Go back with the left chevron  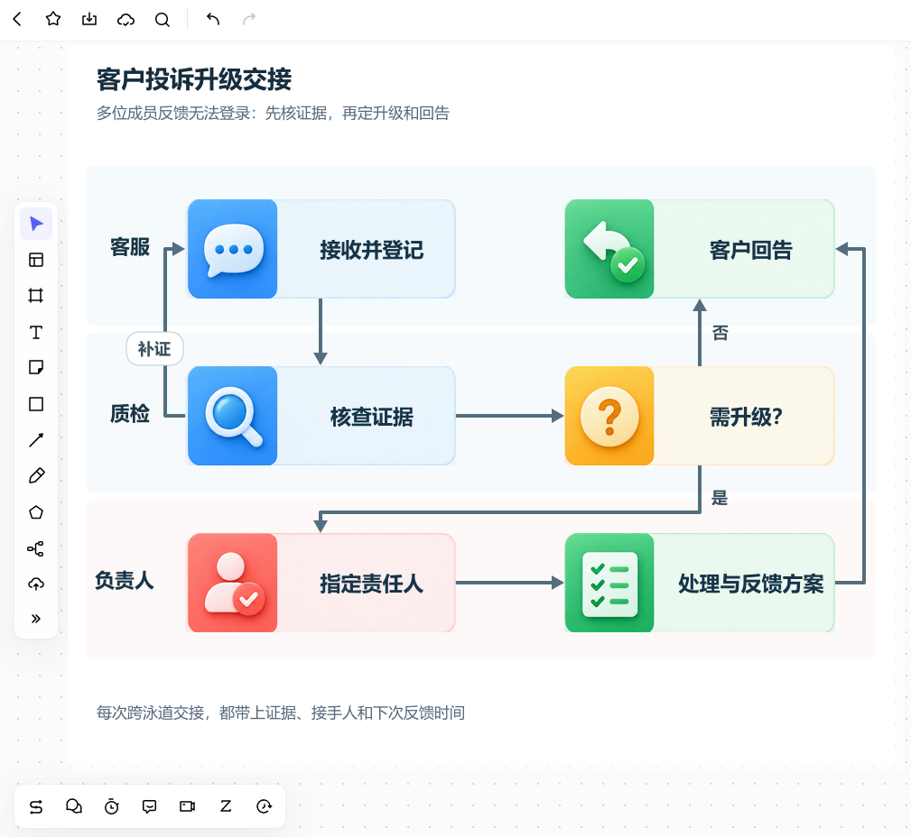[x=17, y=19]
